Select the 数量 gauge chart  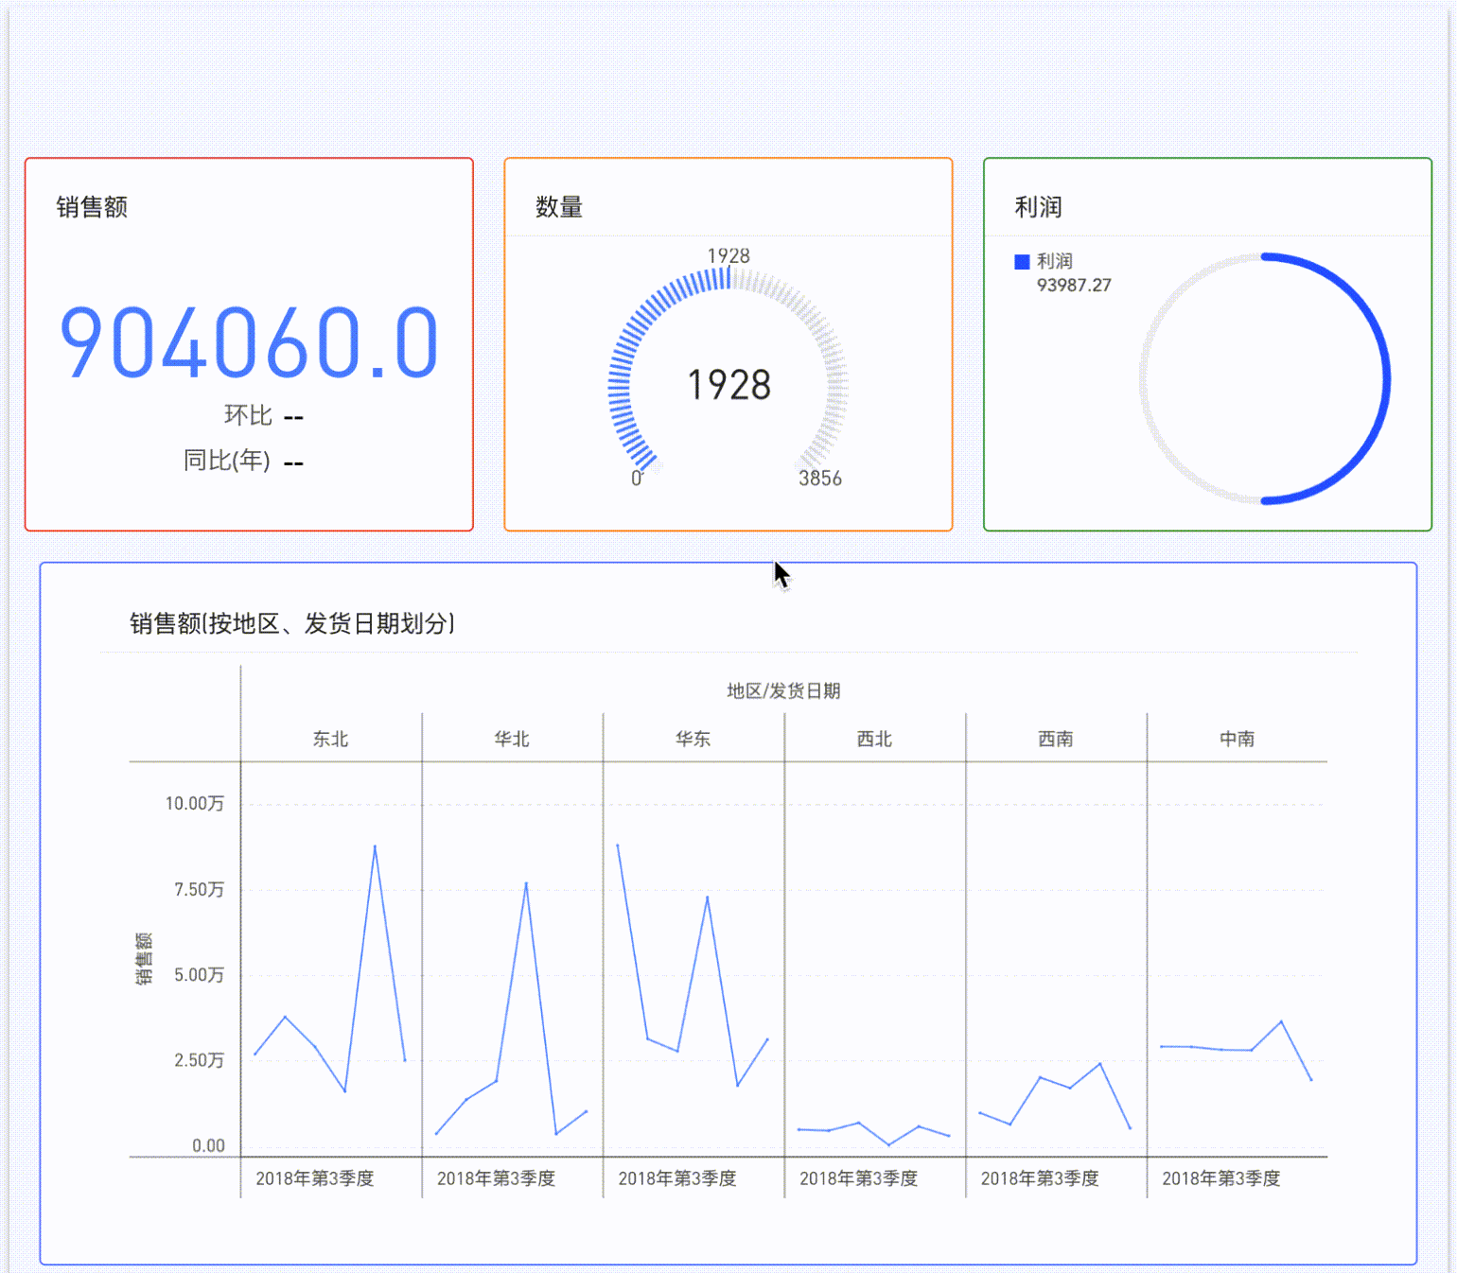tap(728, 369)
